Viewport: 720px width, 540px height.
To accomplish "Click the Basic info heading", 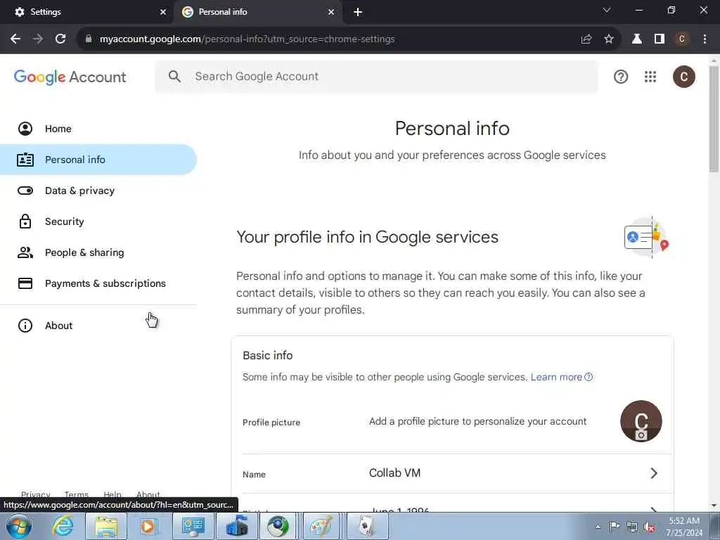I will click(x=268, y=355).
